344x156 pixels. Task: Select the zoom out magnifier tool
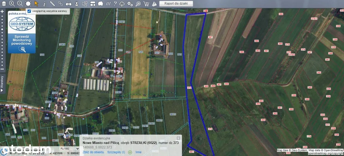pyautogui.click(x=20, y=4)
